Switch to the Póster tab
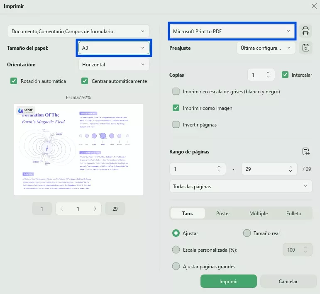 point(223,213)
